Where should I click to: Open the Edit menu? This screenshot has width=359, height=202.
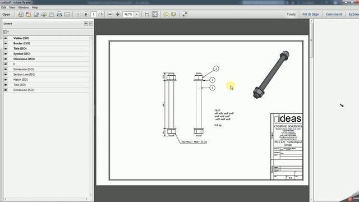[3, 7]
